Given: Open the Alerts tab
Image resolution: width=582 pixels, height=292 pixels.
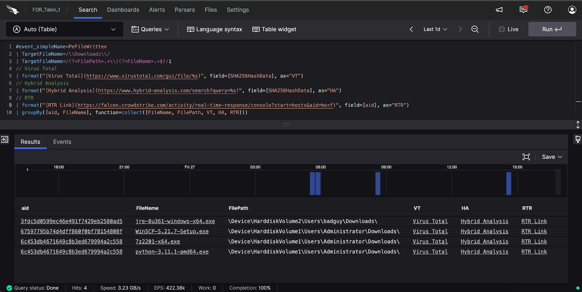Looking at the screenshot, I should click(x=157, y=10).
